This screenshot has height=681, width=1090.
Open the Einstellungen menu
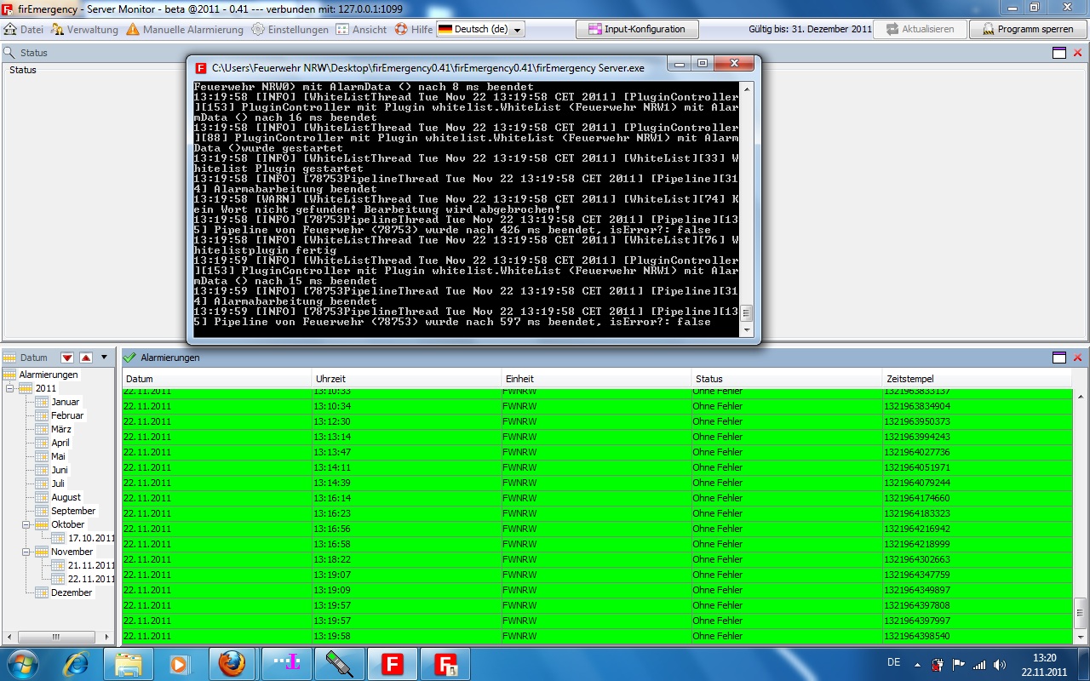[290, 29]
